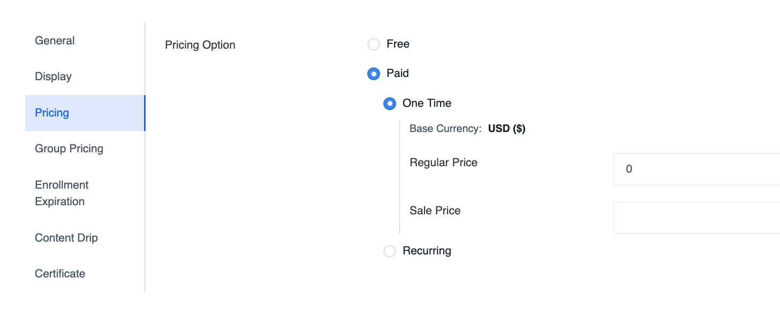The width and height of the screenshot is (780, 310).
Task: Open the Content Drip tab
Action: click(x=66, y=238)
